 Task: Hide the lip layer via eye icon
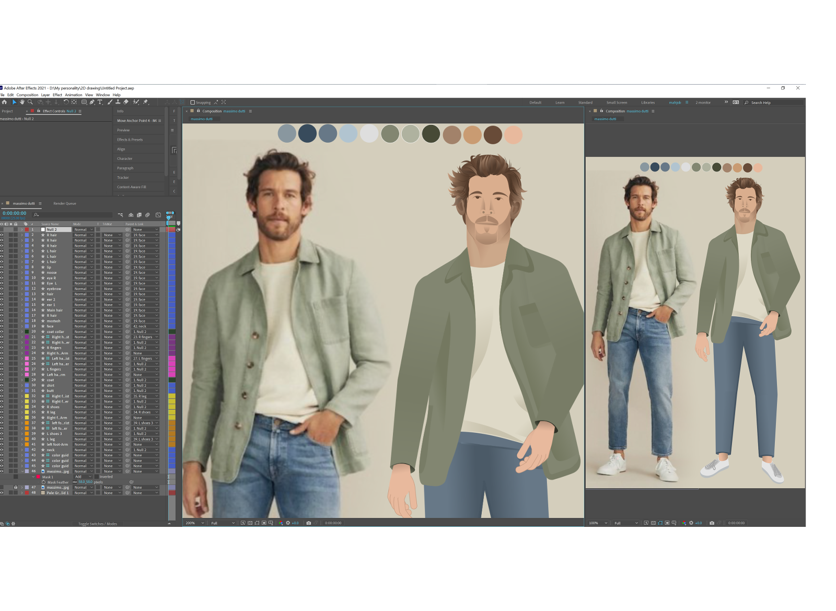tap(2, 267)
